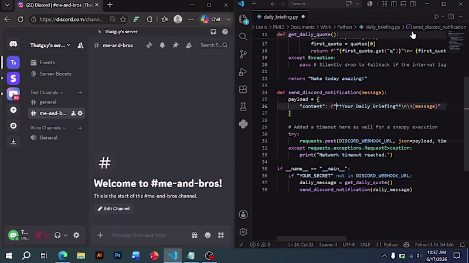
Task: Open VS Code Extensions view
Action: click(x=243, y=89)
